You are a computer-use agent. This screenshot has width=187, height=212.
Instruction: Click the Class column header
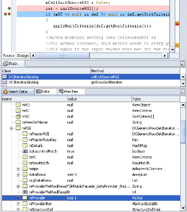(46, 71)
